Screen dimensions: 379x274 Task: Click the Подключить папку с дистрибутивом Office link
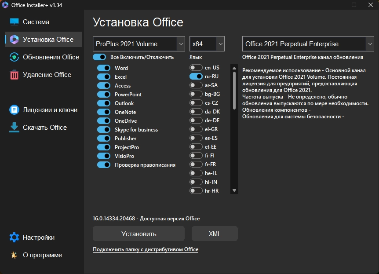[x=146, y=249]
